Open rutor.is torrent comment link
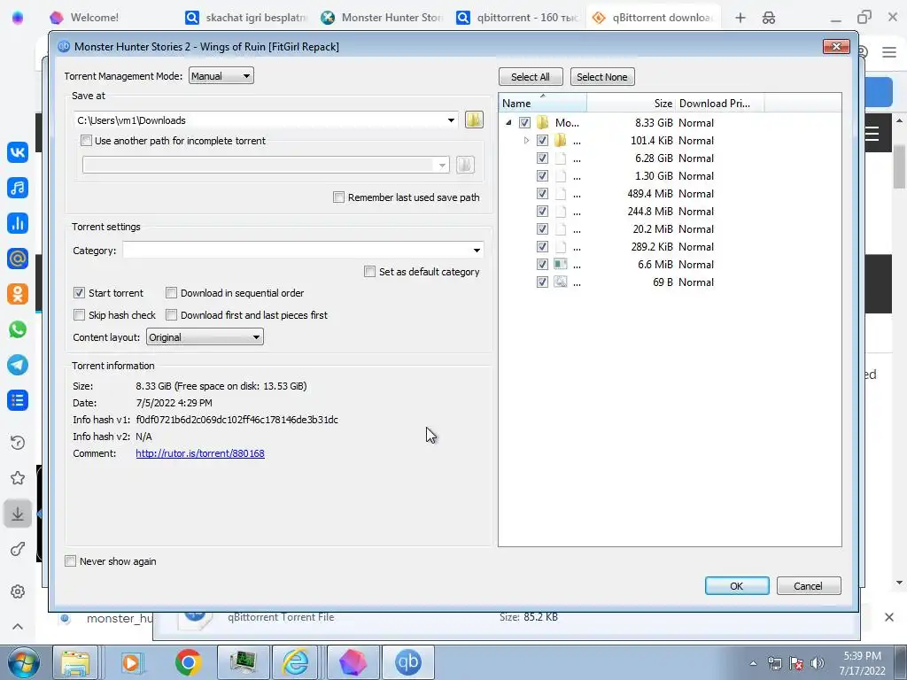This screenshot has height=680, width=907. tap(200, 453)
